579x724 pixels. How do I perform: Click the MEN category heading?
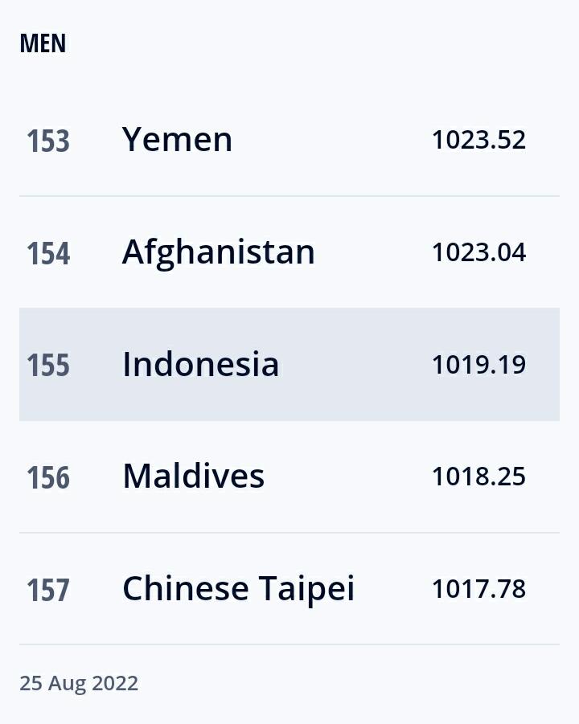pos(43,43)
